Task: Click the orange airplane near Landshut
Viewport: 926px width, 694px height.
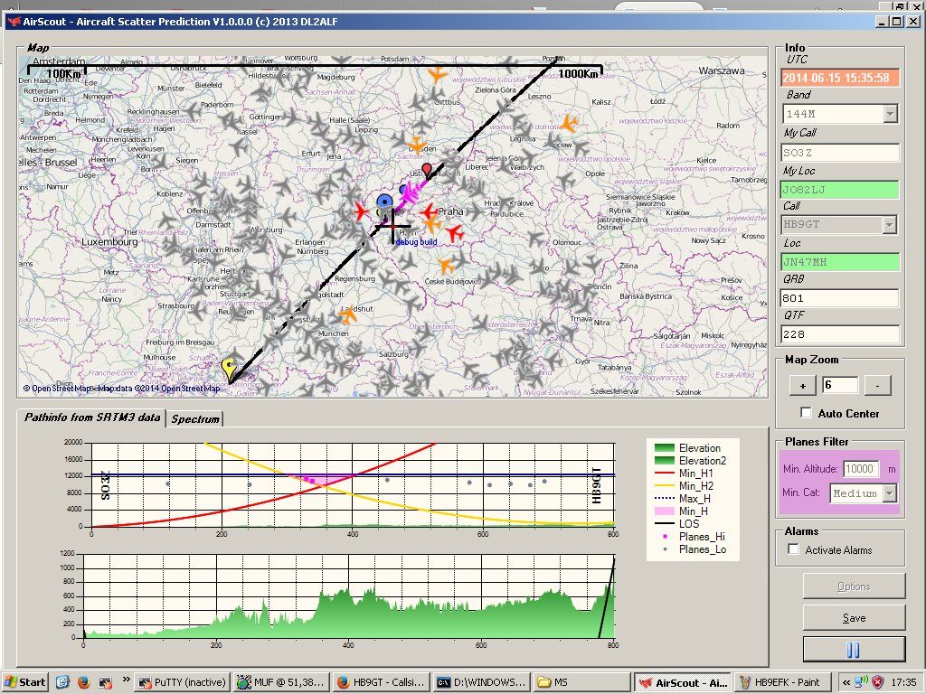Action: (348, 314)
